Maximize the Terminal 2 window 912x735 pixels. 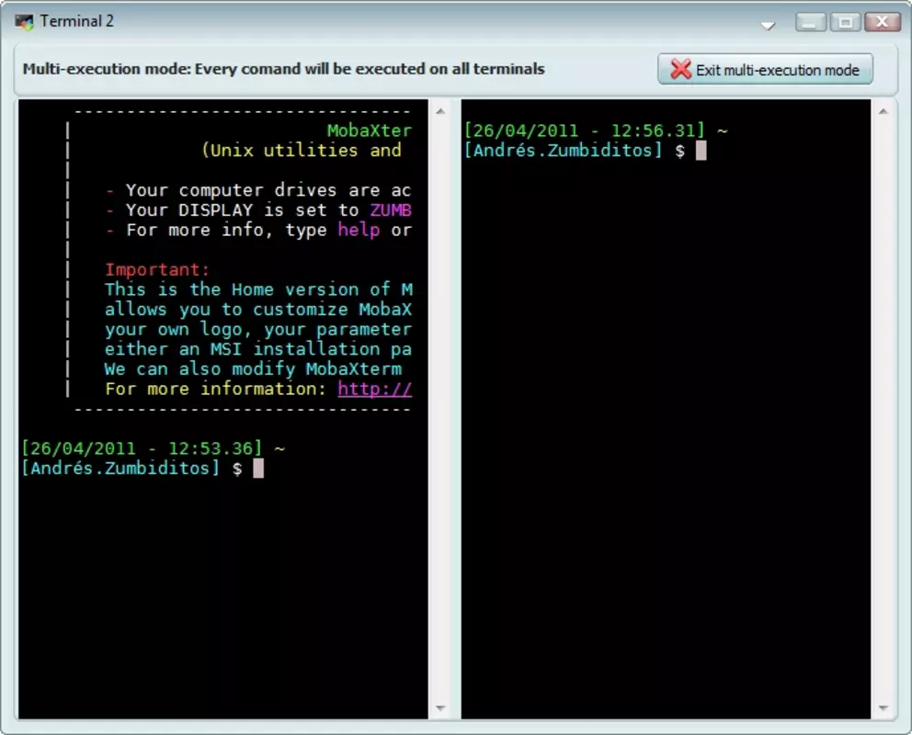tap(845, 22)
